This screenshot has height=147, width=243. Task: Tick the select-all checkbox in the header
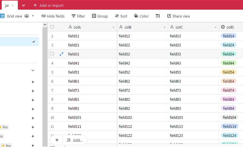click(x=52, y=27)
